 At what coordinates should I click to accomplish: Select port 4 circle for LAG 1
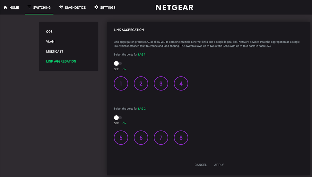click(181, 84)
